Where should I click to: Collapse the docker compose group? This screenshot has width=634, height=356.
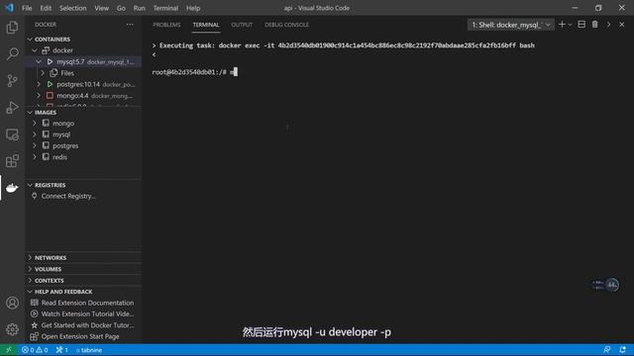click(x=35, y=50)
